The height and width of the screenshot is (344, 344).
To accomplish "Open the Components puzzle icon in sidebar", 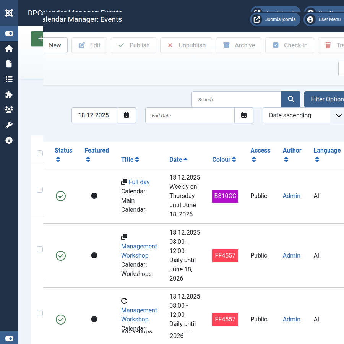I will [9, 94].
